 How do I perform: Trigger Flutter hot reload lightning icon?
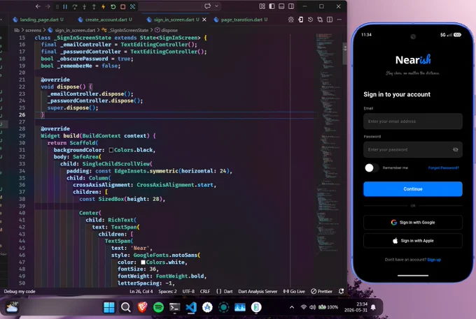pos(103,7)
